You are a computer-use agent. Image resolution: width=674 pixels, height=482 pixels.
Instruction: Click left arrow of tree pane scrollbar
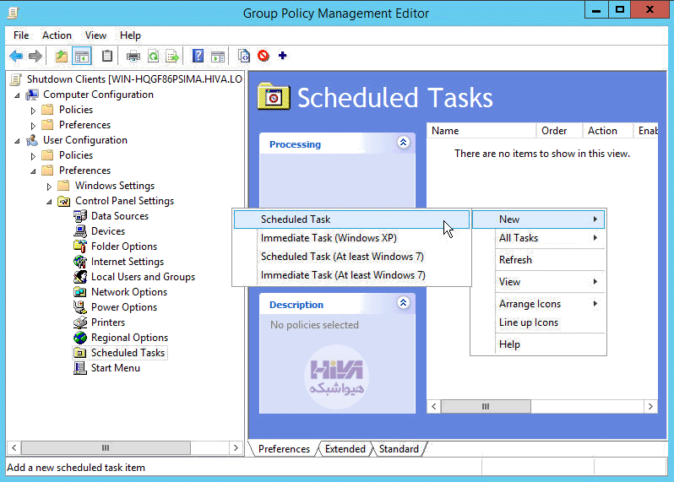(14, 447)
